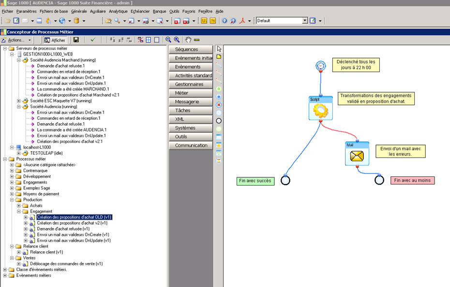The height and width of the screenshot is (287, 450).
Task: Select the Fin avec succès green label
Action: 255,181
